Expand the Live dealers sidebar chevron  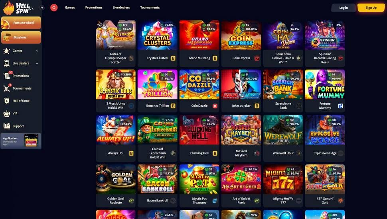coord(37,64)
